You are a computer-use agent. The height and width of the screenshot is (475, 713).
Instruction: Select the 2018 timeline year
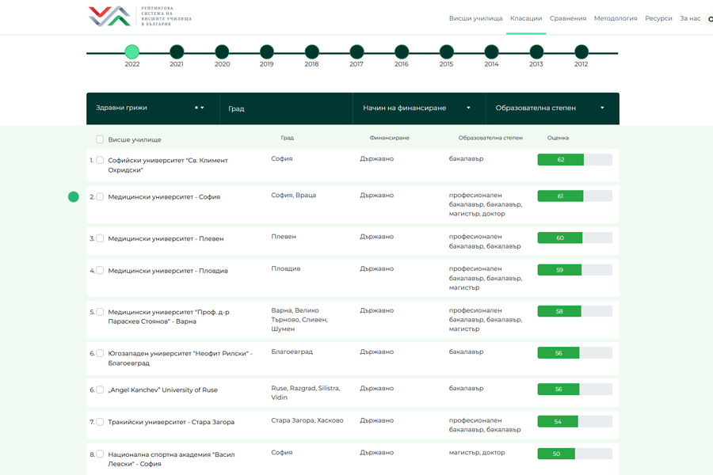point(312,51)
